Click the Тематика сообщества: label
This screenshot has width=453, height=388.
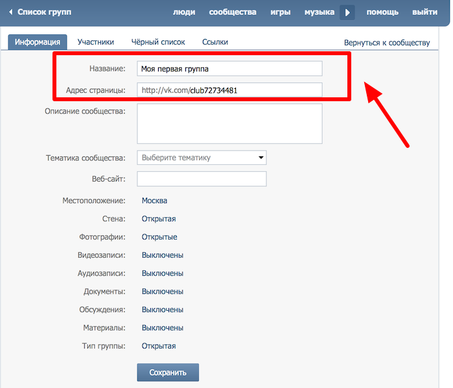(86, 158)
